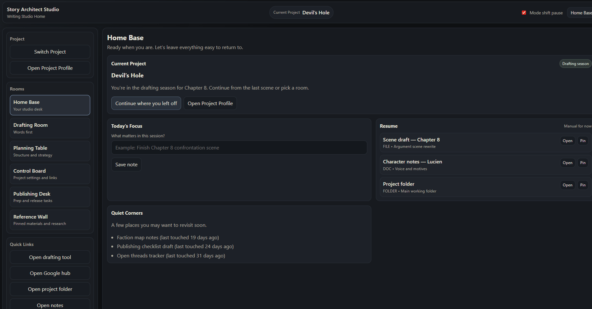The width and height of the screenshot is (592, 309).
Task: Open Project Profile from the sidebar
Action: [50, 68]
